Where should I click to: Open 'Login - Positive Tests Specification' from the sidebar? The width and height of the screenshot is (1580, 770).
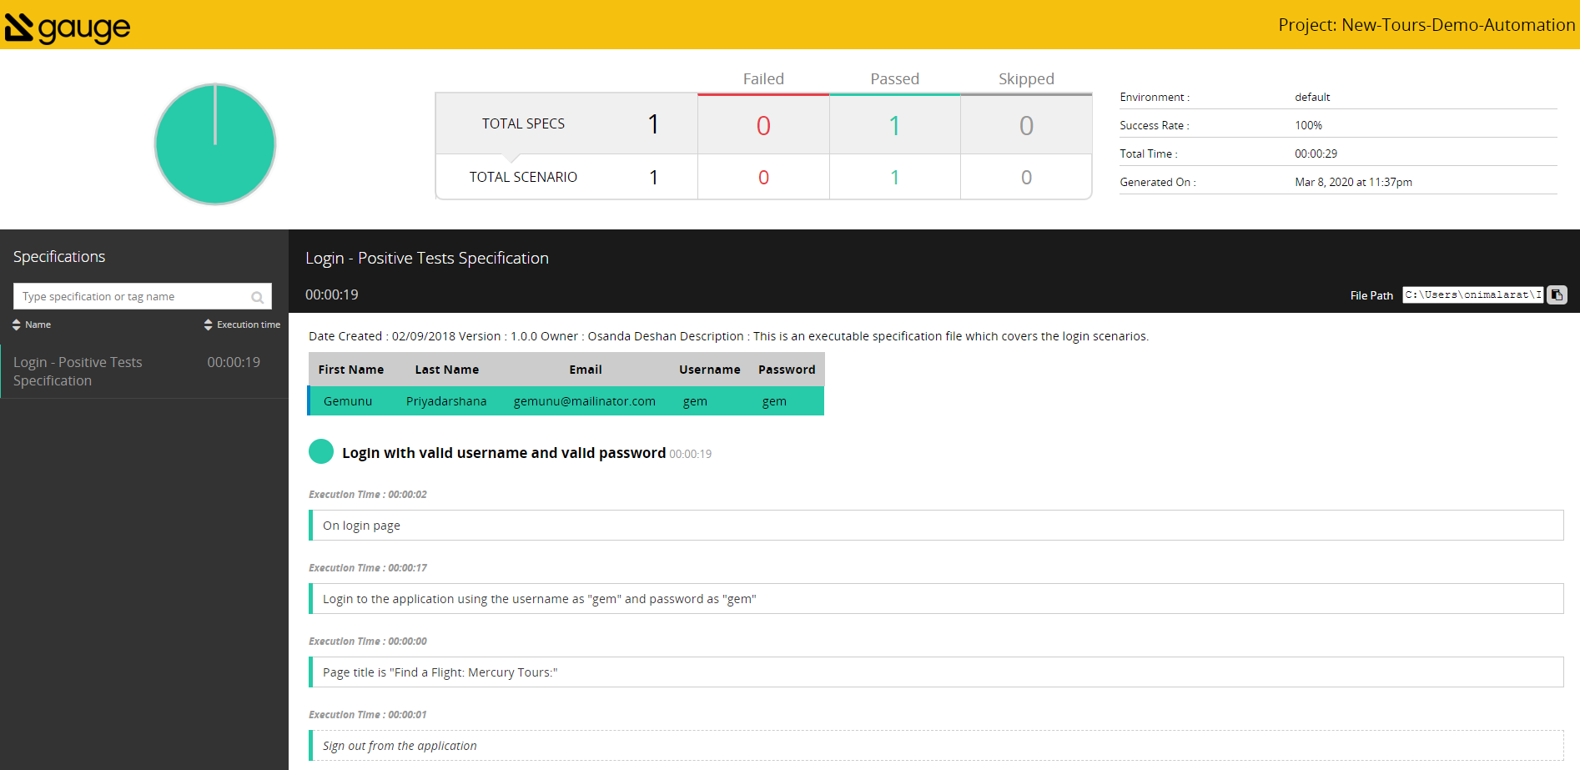(78, 370)
